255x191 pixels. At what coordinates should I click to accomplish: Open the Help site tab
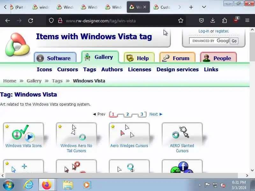[139, 58]
